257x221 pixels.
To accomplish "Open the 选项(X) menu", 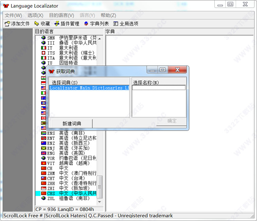I will click(36, 15).
